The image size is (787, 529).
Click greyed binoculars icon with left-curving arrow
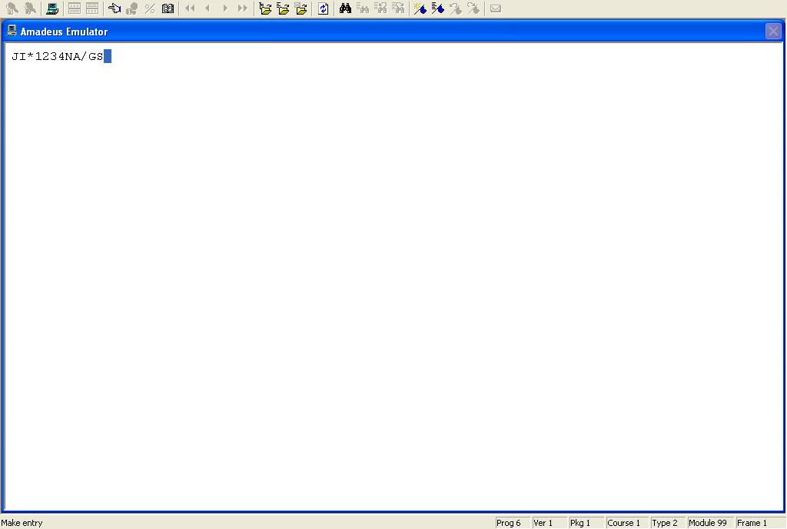coord(380,8)
